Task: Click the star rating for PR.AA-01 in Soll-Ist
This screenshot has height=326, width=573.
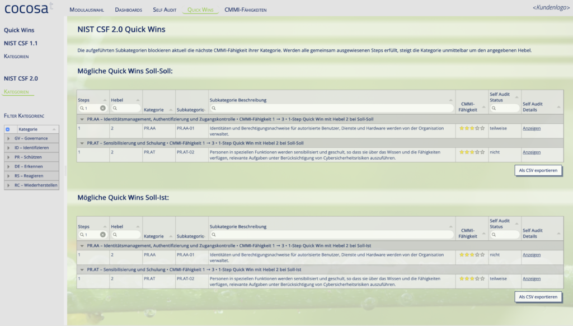Action: (x=472, y=255)
